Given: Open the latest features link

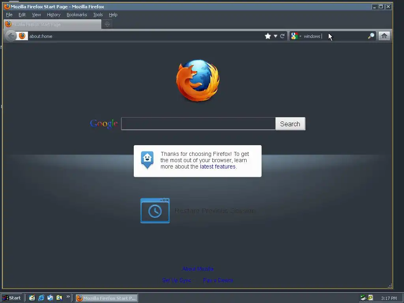Looking at the screenshot, I should (x=217, y=166).
